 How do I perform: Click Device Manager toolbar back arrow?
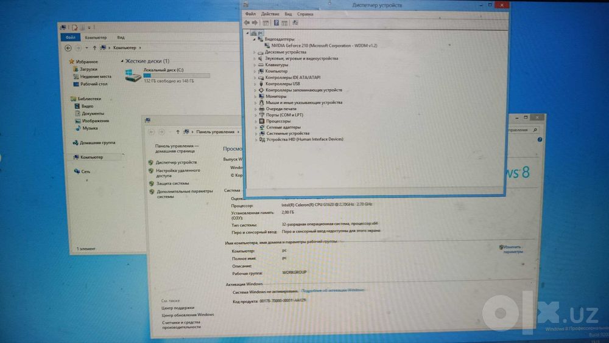pyautogui.click(x=247, y=23)
